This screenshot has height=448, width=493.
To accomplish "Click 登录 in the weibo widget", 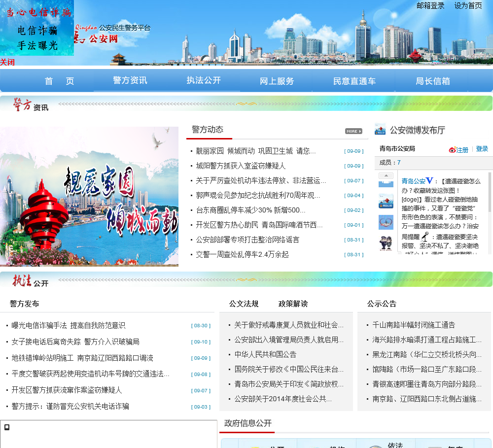I will tap(482, 149).
